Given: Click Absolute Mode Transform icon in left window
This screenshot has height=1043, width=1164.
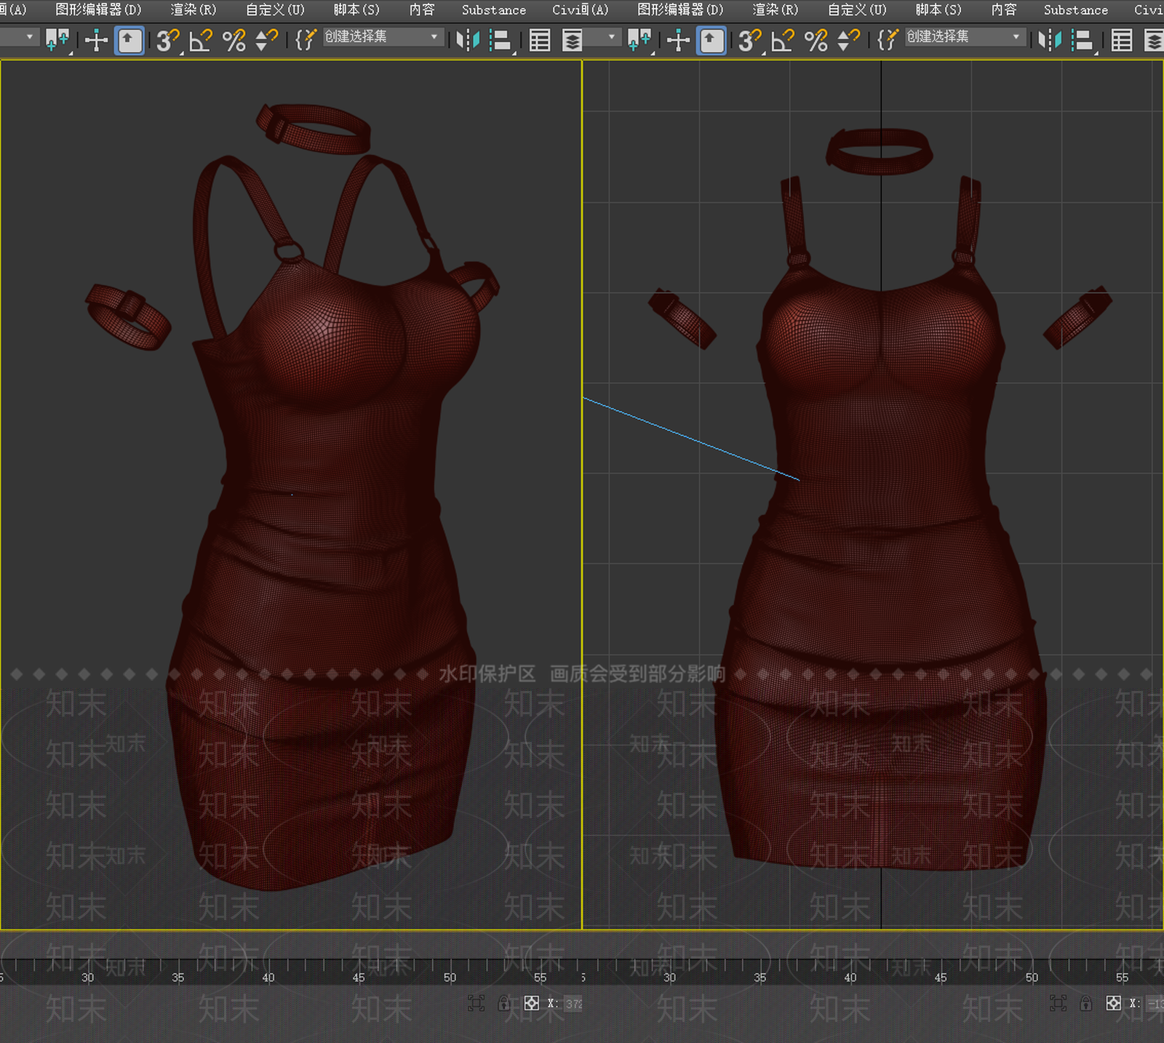Looking at the screenshot, I should pos(532,1004).
